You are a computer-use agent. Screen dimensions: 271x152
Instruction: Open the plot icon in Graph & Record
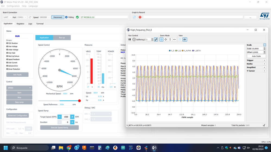pos(135,17)
